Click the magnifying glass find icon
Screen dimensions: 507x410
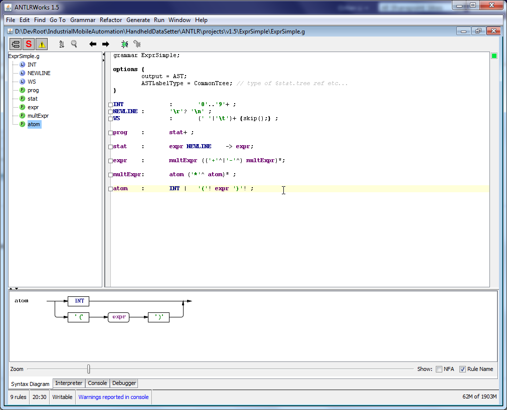click(74, 44)
